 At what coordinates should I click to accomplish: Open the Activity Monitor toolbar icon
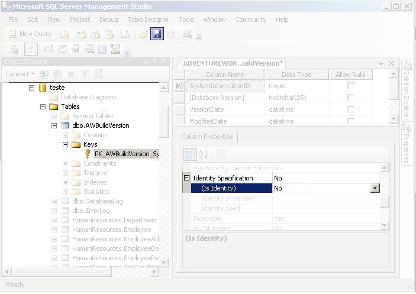pyautogui.click(x=188, y=34)
